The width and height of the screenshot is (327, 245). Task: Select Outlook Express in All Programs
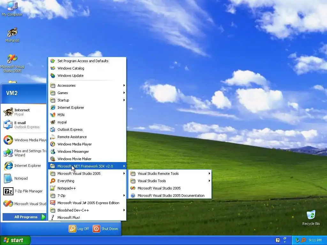coord(87,130)
